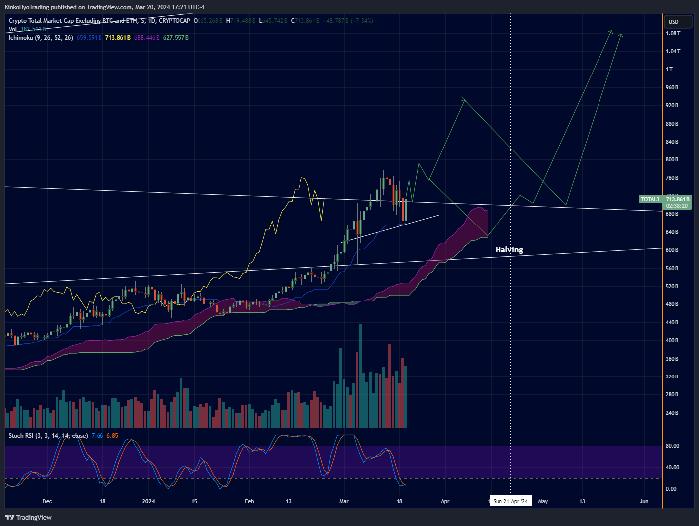Viewport: 699px width, 526px height.
Task: Click the 40.00 Stoch RSI scale label
Action: point(672,467)
